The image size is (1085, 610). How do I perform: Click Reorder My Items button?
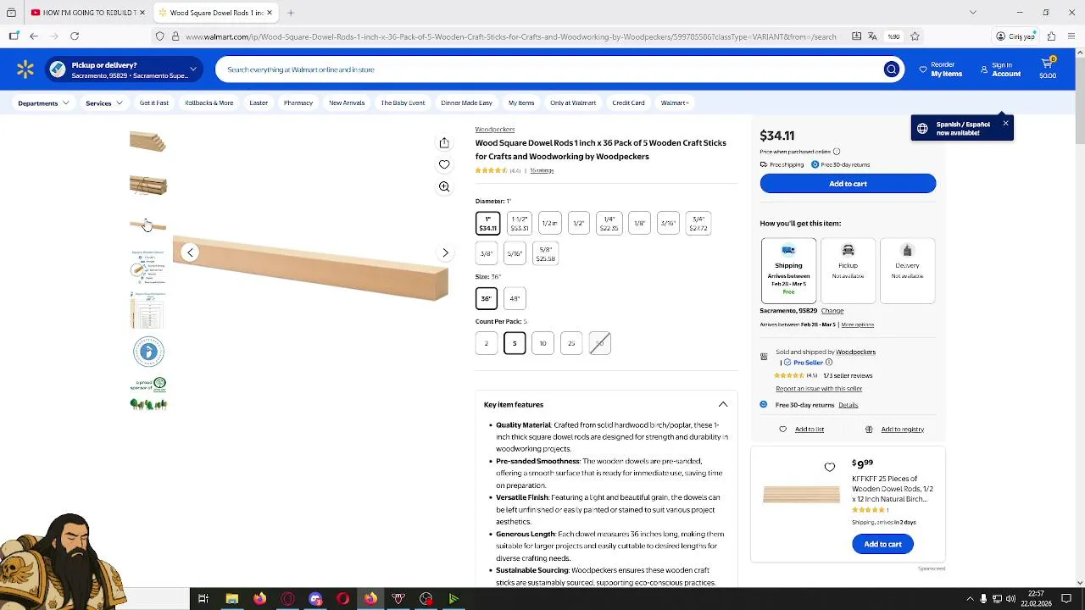[x=941, y=69]
